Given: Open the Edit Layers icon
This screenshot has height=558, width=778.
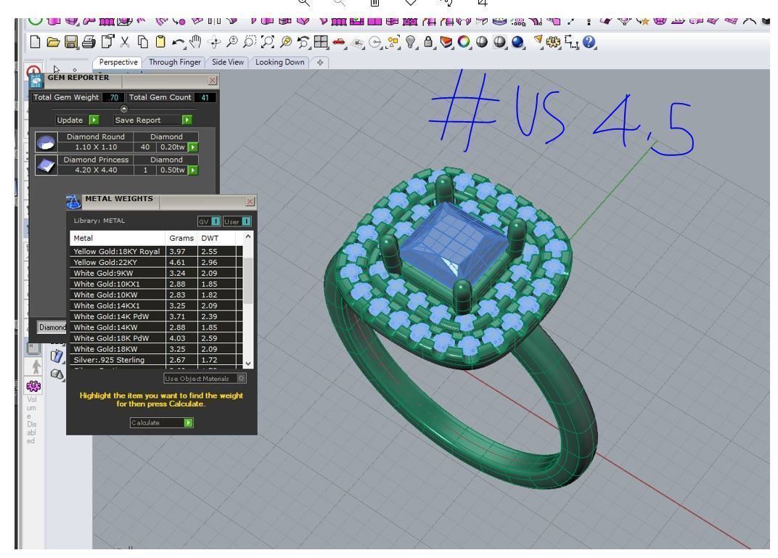Looking at the screenshot, I should point(446,42).
